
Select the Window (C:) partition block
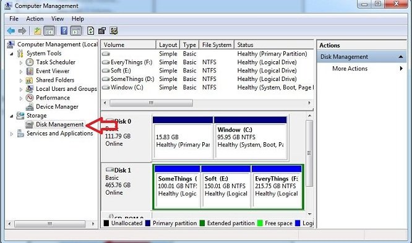tap(251, 137)
